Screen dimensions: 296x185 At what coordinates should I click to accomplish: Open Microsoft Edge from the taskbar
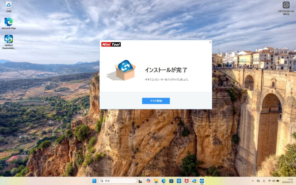point(164,181)
